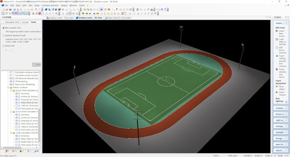Click the Undo arrow icon
The height and width of the screenshot is (157, 290).
pos(36,9)
